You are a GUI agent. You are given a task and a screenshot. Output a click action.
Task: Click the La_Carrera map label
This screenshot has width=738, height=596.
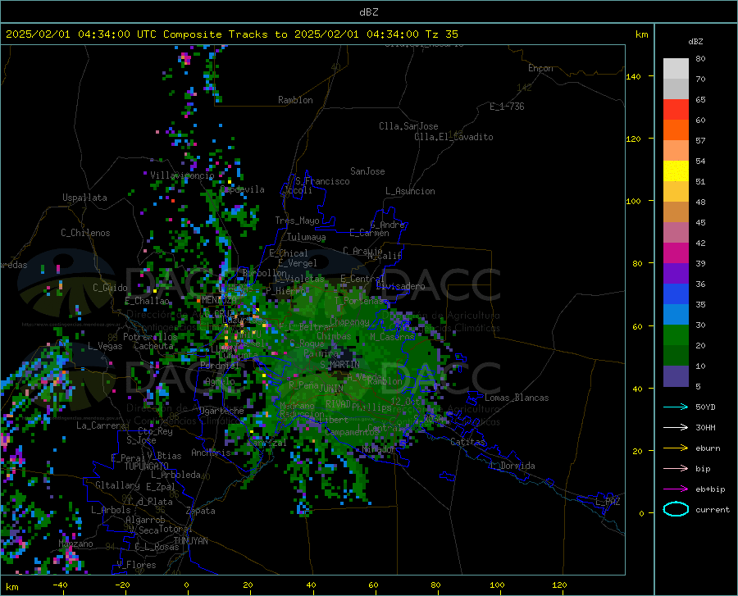click(101, 425)
